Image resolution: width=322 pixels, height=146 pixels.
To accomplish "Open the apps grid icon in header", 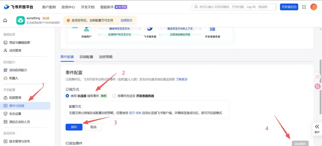I will tap(304, 7).
